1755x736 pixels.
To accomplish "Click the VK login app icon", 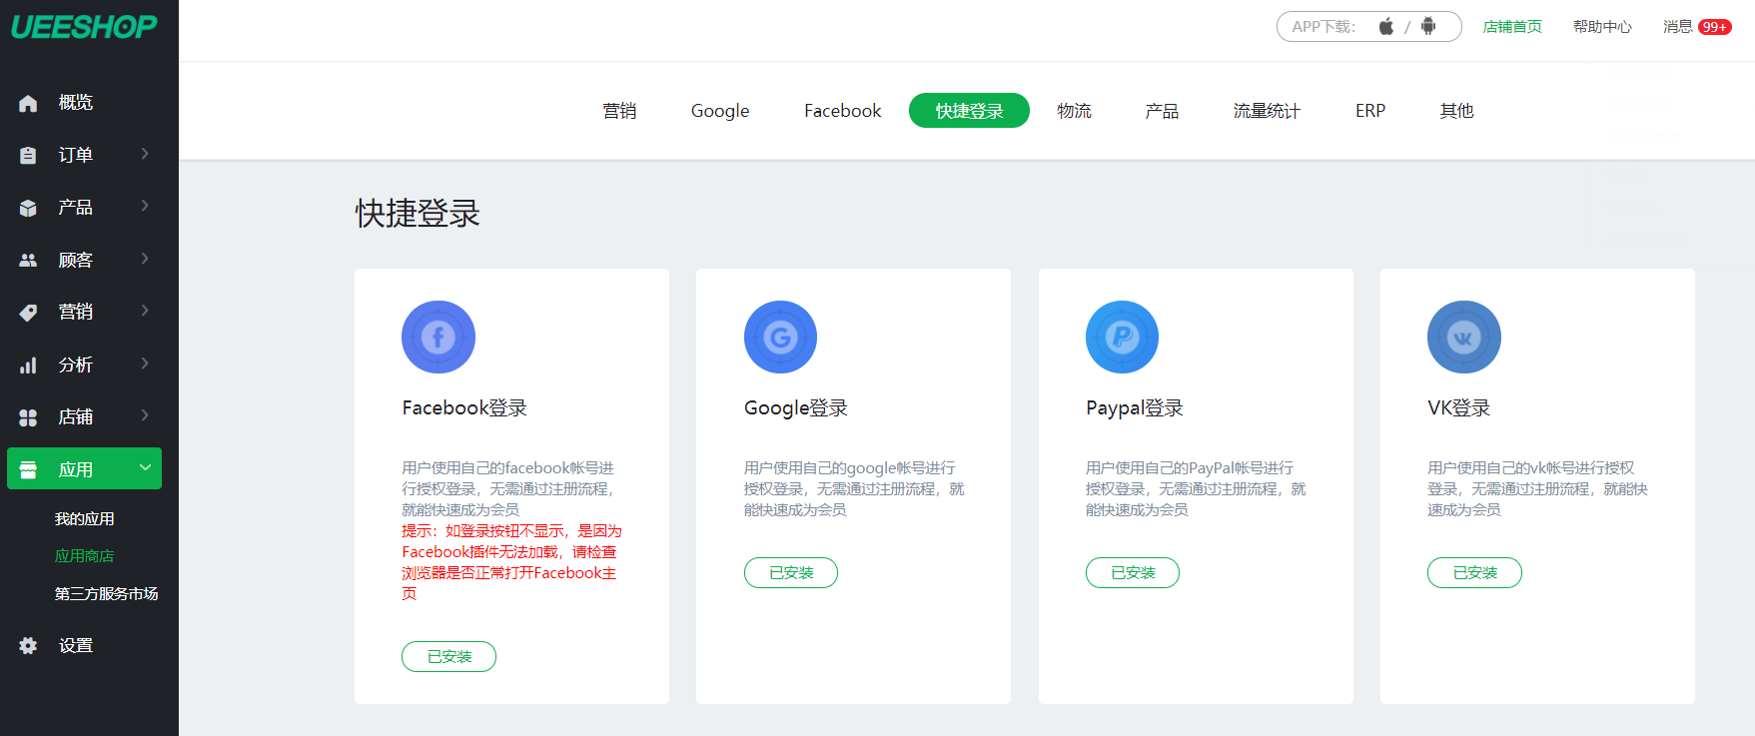I will click(x=1464, y=338).
